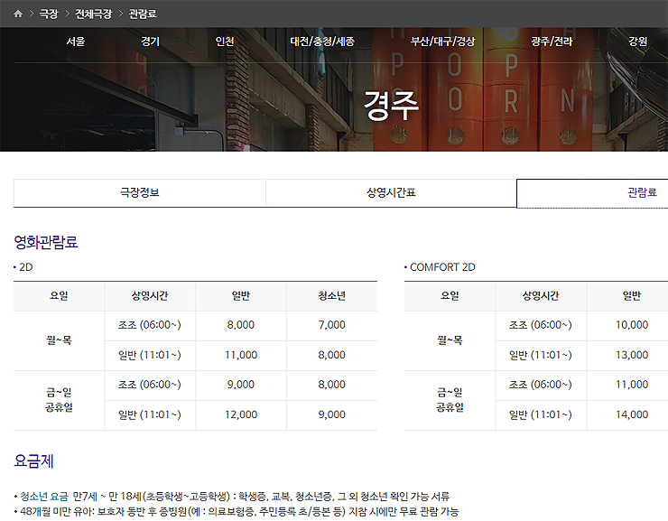This screenshot has width=668, height=521.
Task: Click the 11,000 price in COMFORT 2D
Action: (632, 385)
